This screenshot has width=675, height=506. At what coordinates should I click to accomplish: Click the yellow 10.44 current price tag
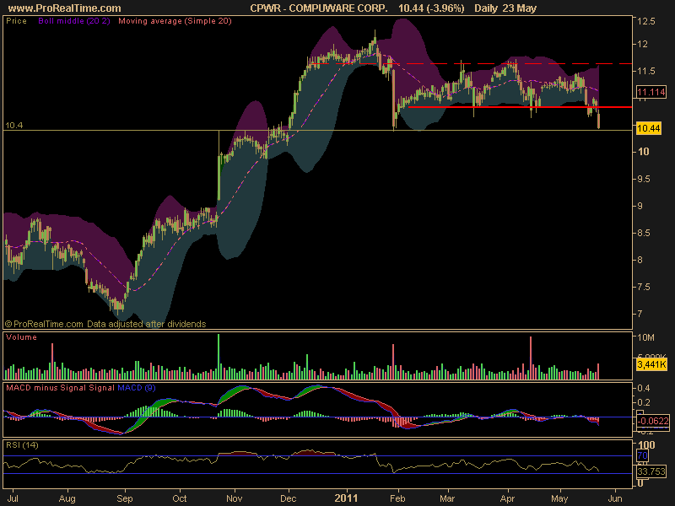click(x=648, y=128)
